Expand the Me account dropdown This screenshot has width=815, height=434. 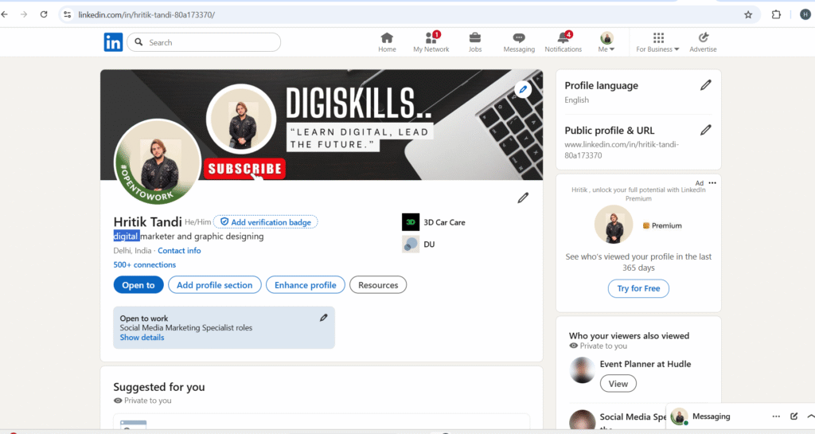(x=606, y=43)
